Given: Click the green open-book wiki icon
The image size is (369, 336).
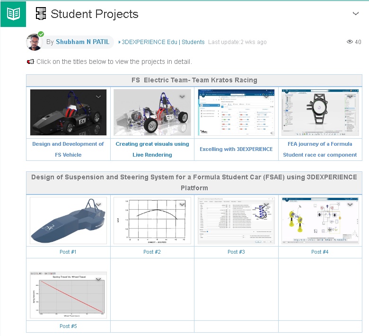Looking at the screenshot, I should (x=13, y=14).
